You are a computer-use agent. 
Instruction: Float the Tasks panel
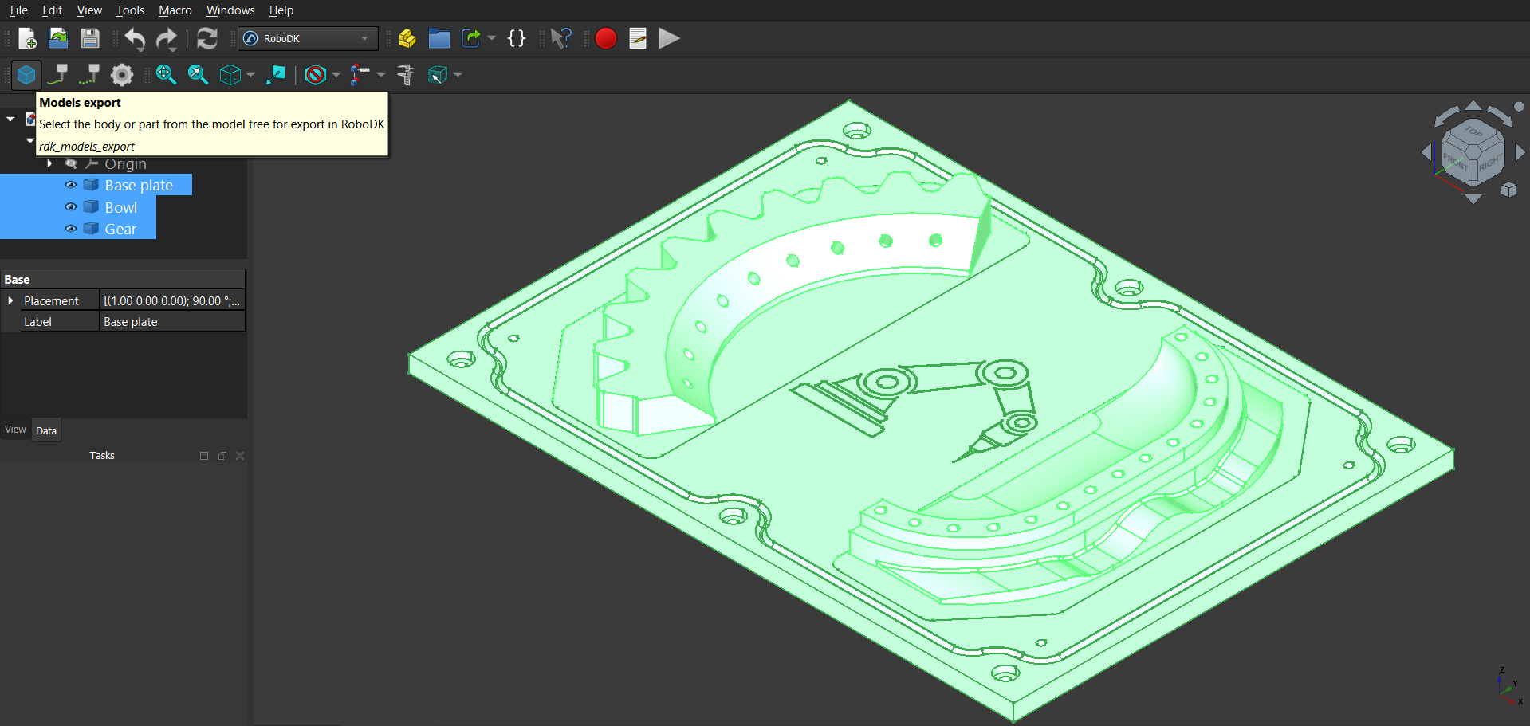222,455
